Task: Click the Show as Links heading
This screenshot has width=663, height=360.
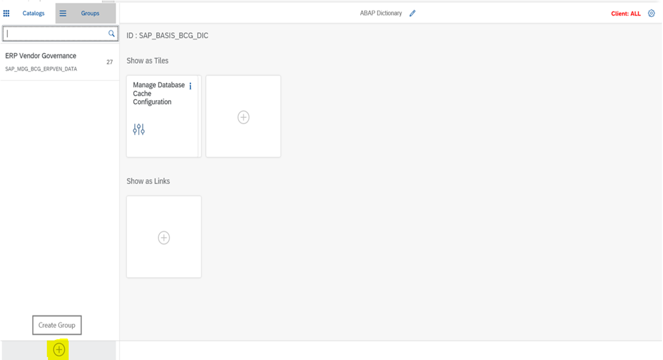Action: tap(148, 181)
